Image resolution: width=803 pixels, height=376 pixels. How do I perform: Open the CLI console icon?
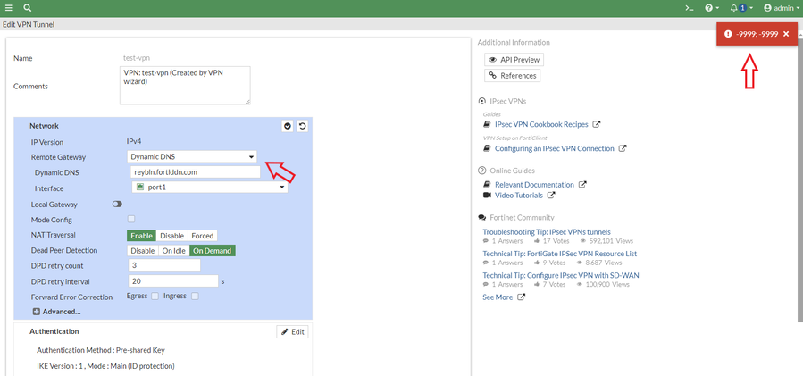690,8
